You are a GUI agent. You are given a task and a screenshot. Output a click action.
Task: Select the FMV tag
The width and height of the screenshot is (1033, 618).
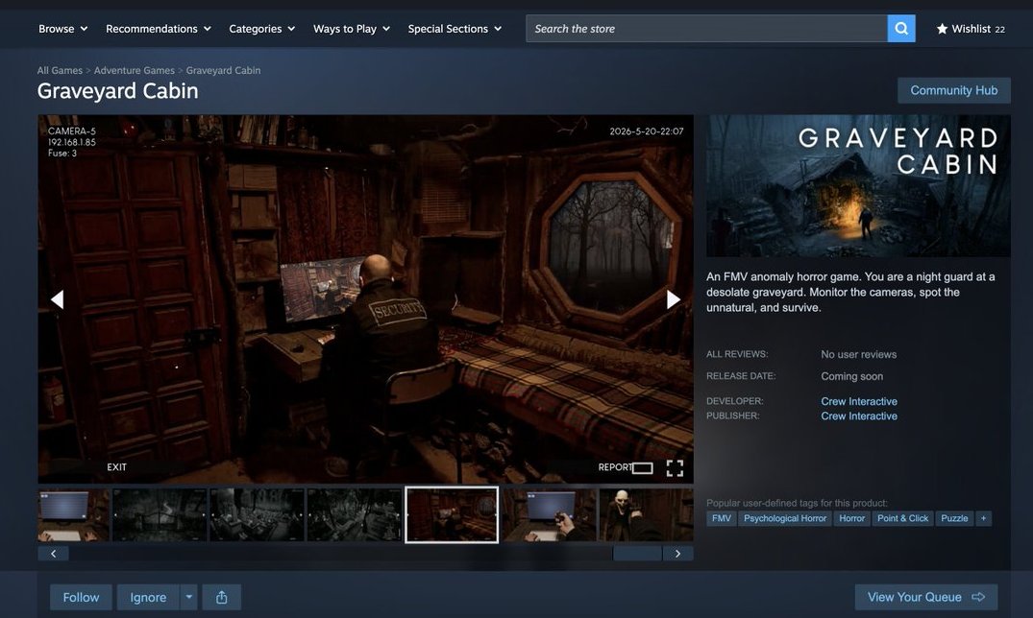click(722, 518)
